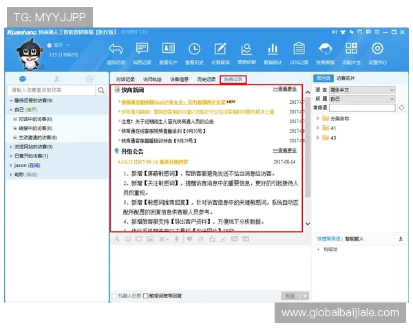
Task: Open SDK记录 clipboard icon
Action: (299, 49)
